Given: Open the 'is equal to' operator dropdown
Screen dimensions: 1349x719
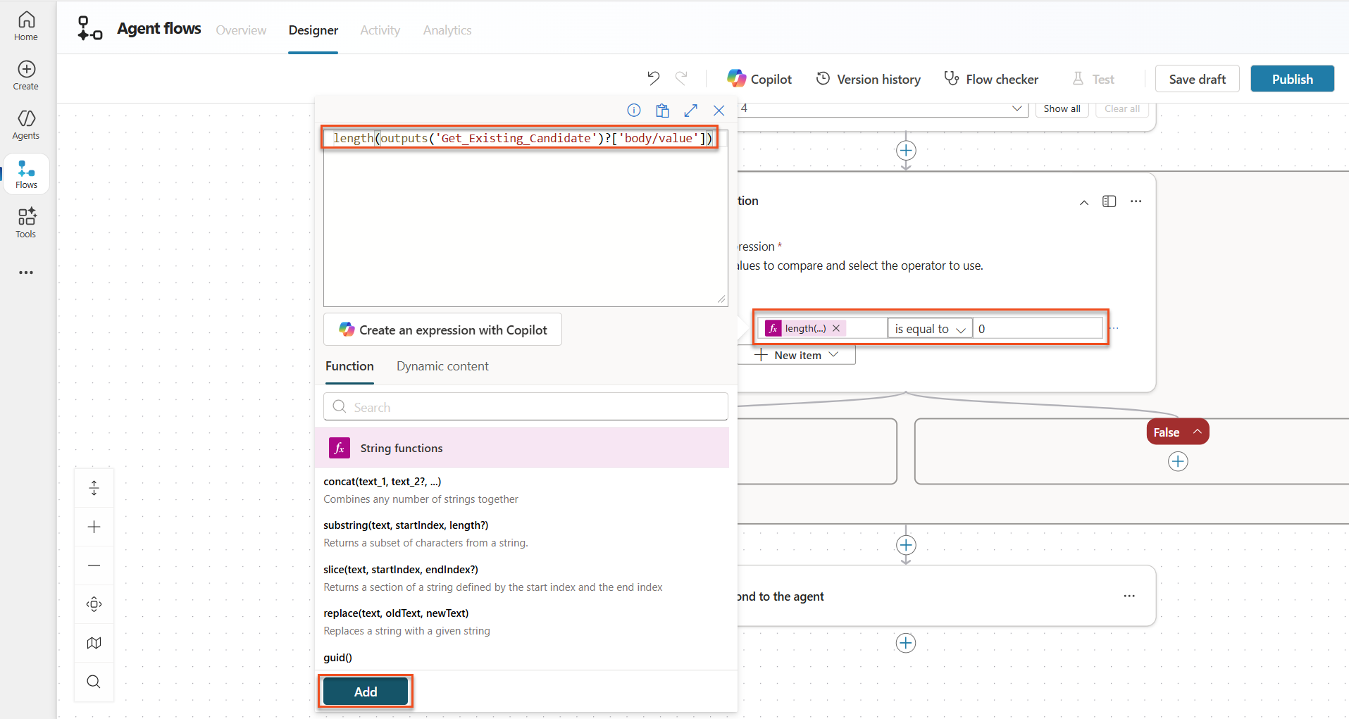Looking at the screenshot, I should [x=929, y=329].
